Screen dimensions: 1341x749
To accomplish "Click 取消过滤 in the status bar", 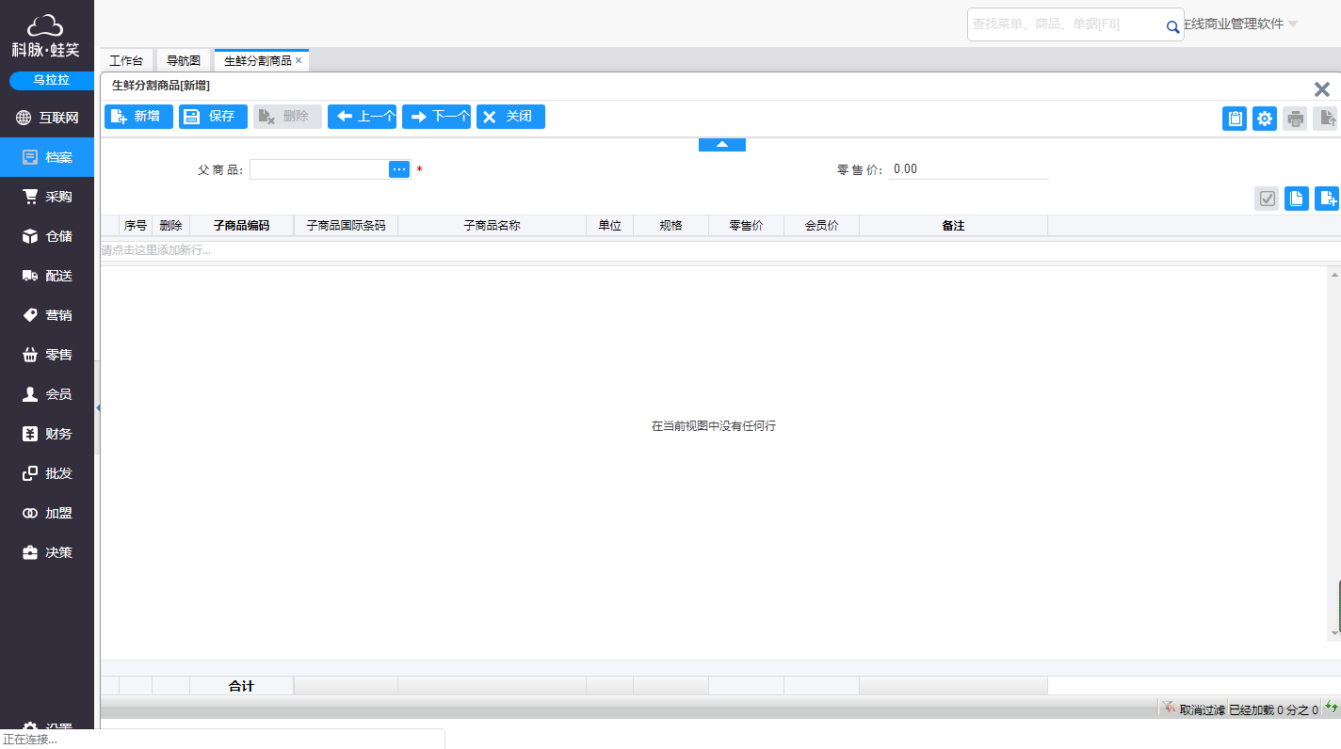I will pyautogui.click(x=1193, y=709).
